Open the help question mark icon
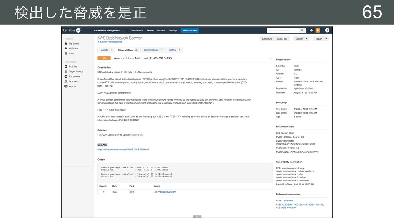Image resolution: width=394 pixels, height=221 pixels. [x=311, y=30]
